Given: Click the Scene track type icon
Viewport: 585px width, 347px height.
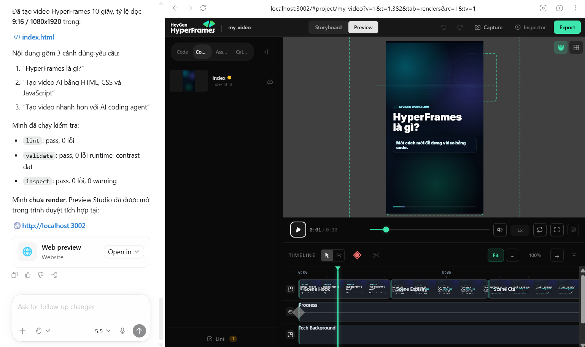Looking at the screenshot, I should click(x=290, y=289).
